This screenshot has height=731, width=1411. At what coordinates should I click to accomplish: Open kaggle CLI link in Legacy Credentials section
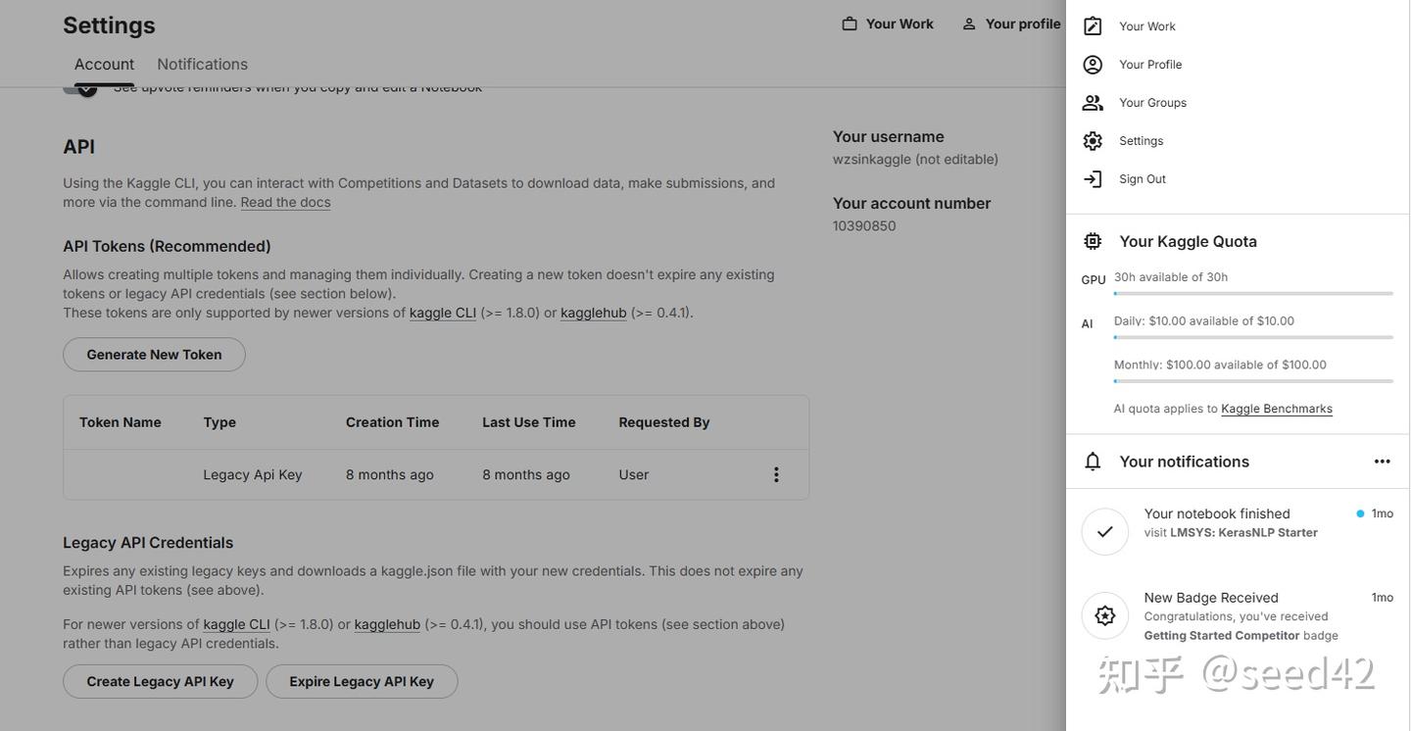click(x=236, y=624)
